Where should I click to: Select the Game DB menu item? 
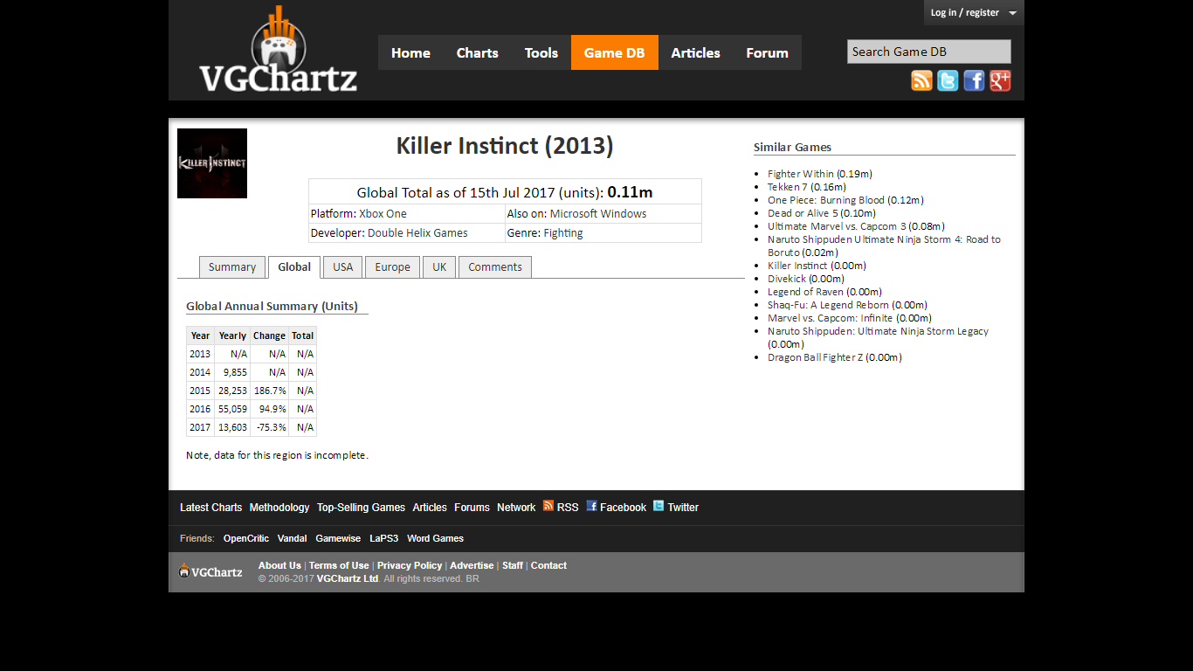point(615,52)
